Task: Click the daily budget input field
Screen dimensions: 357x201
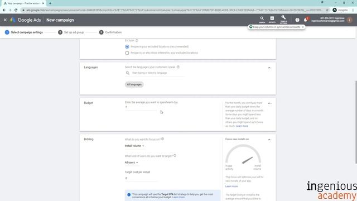Action: click(141, 107)
